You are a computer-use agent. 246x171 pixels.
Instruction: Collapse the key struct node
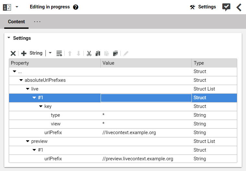click(41, 106)
